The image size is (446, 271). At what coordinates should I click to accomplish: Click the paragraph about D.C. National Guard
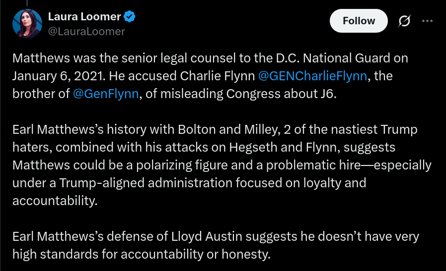[x=210, y=76]
